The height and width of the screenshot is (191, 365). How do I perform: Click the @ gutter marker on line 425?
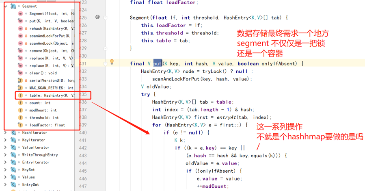(x=97, y=17)
